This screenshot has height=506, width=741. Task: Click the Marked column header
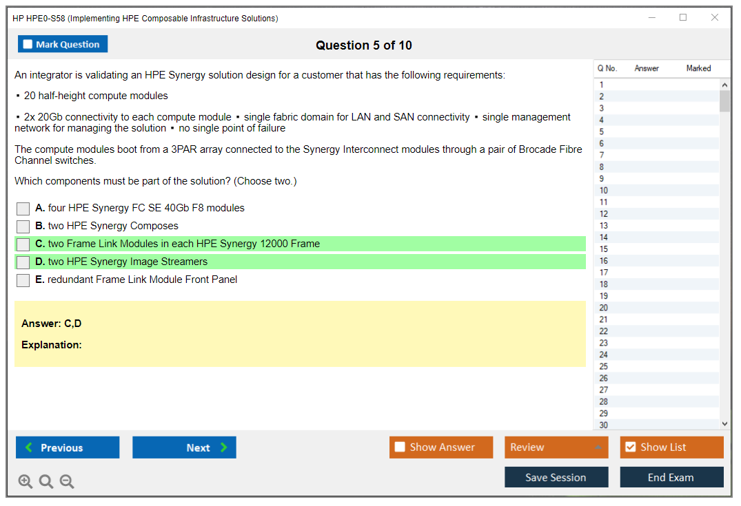pyautogui.click(x=698, y=68)
